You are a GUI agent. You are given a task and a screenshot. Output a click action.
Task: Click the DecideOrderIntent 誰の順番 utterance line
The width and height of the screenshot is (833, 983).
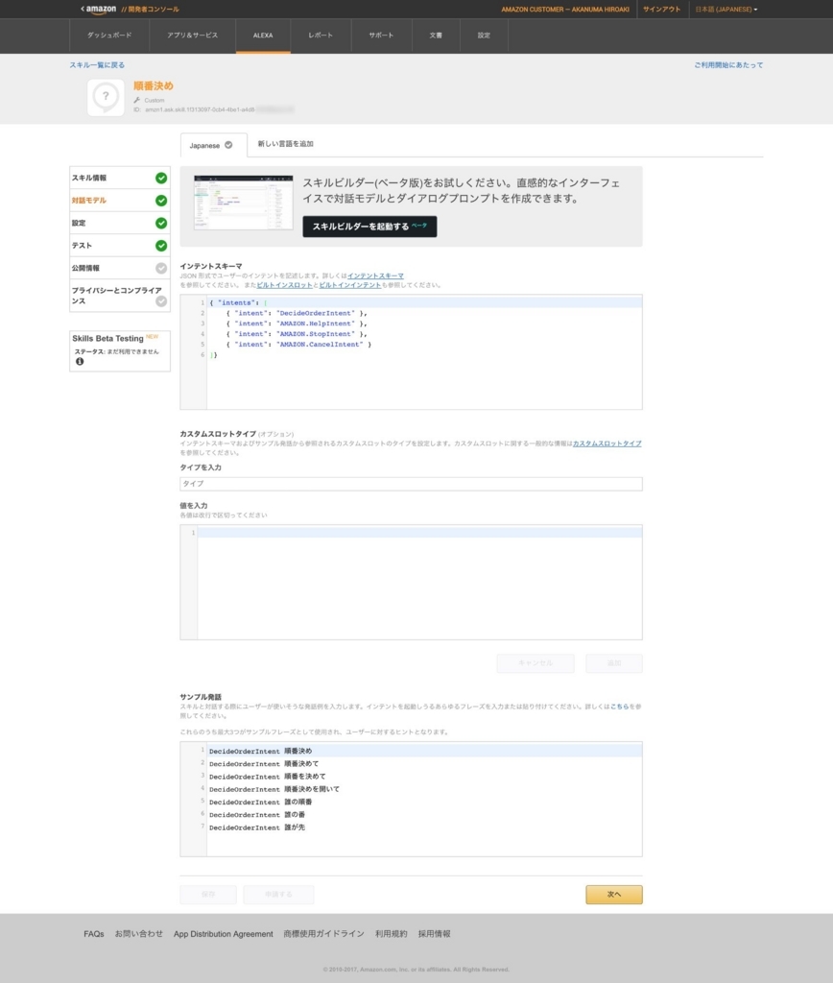tap(260, 803)
